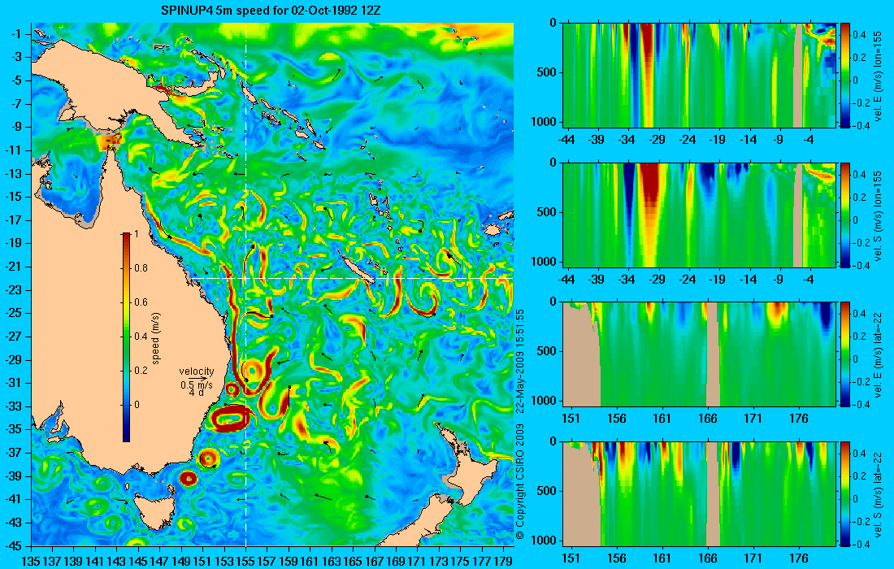Click the "vel. S (m/s) lon=155" label
Screen dimensions: 894x569
pos(879,215)
